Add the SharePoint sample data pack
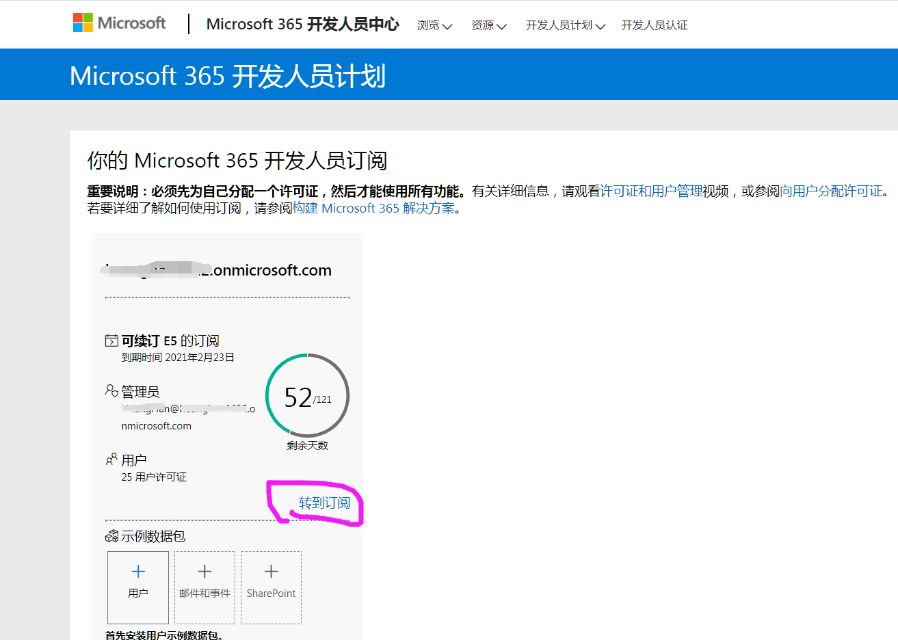 click(x=271, y=587)
